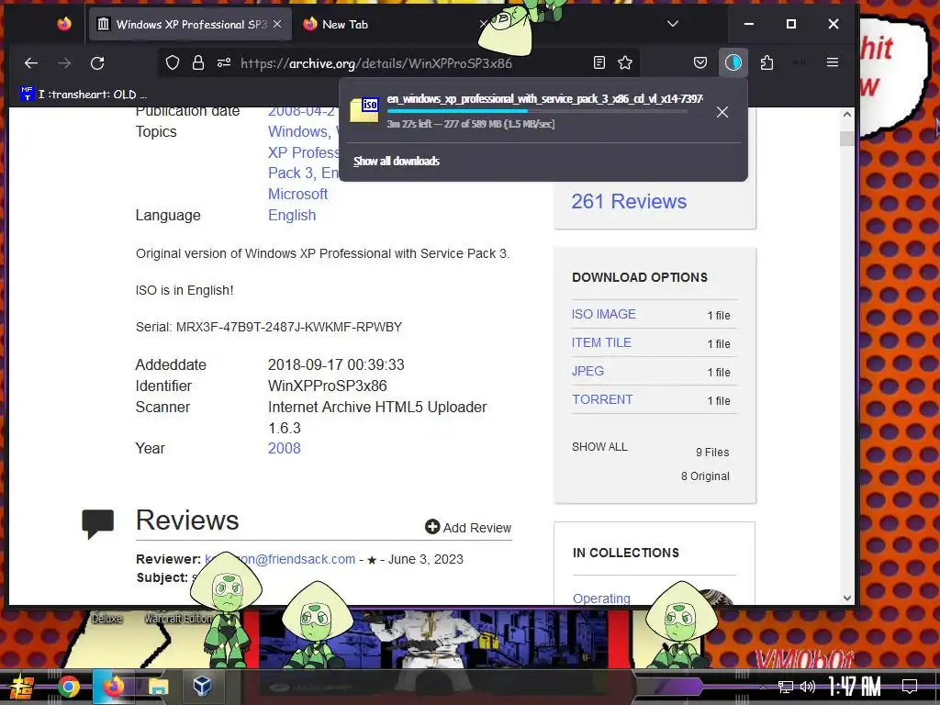
Task: Click the network tray icon
Action: tap(786, 687)
